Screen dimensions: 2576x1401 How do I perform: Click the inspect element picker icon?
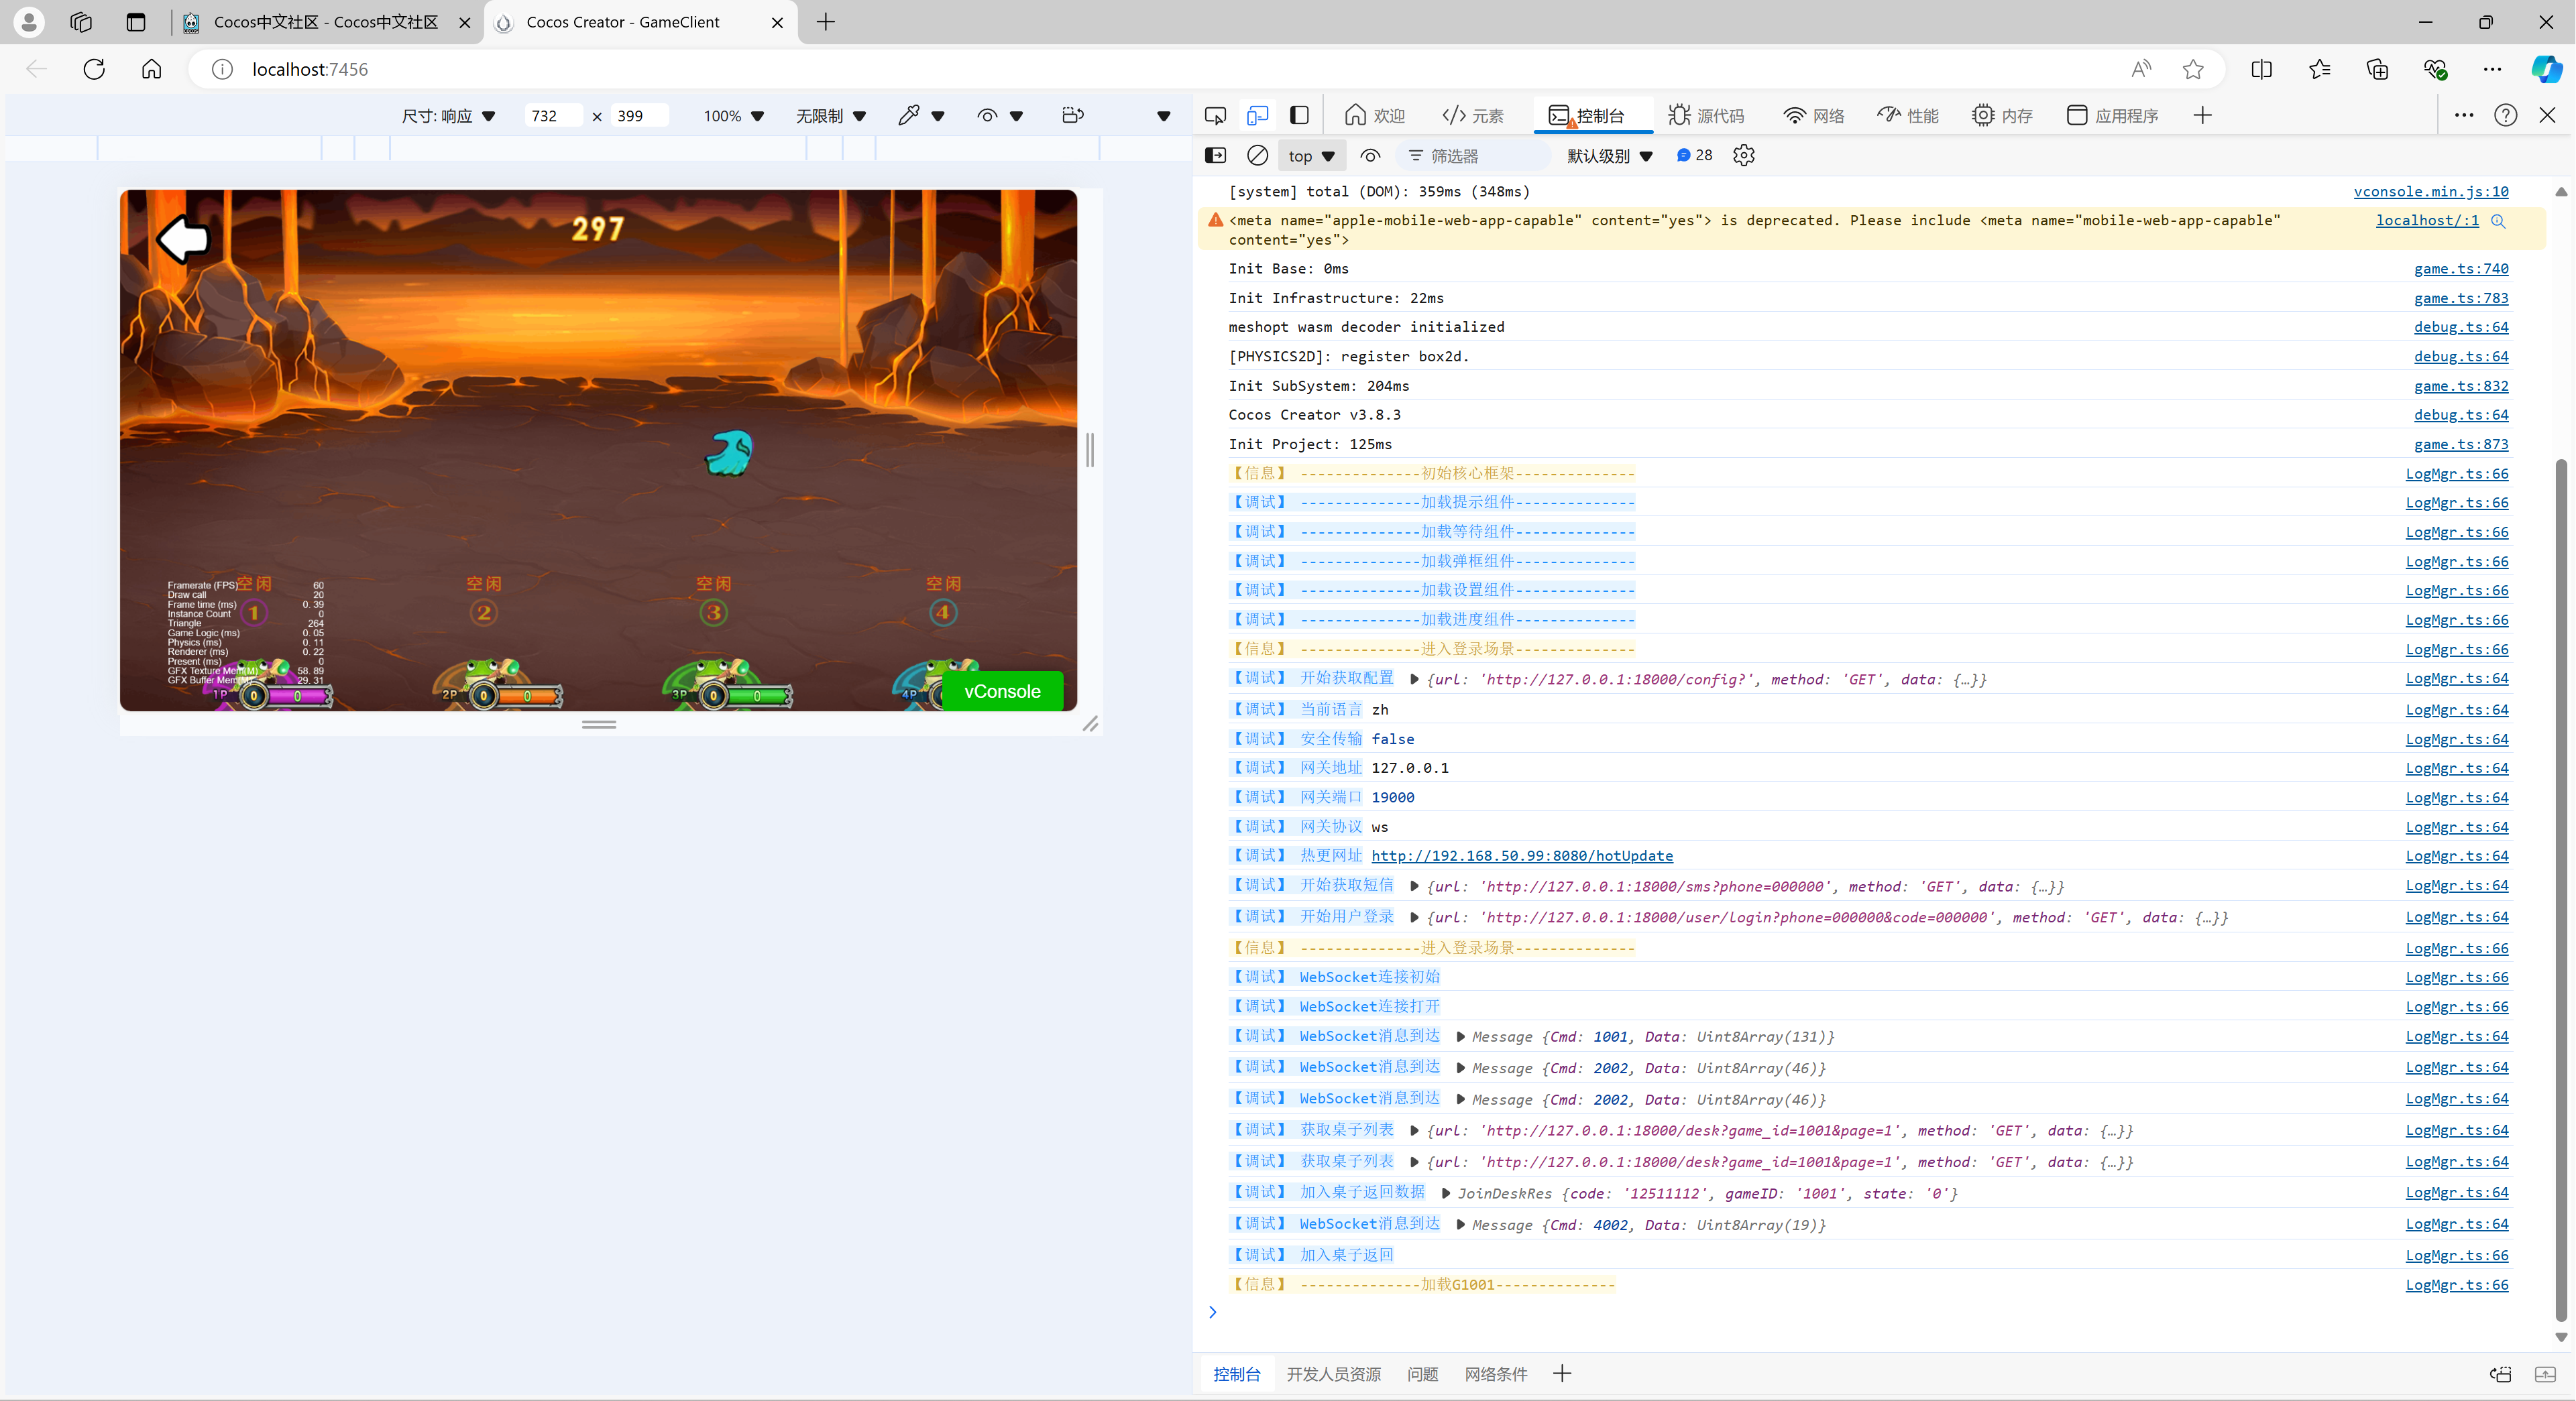click(1215, 116)
